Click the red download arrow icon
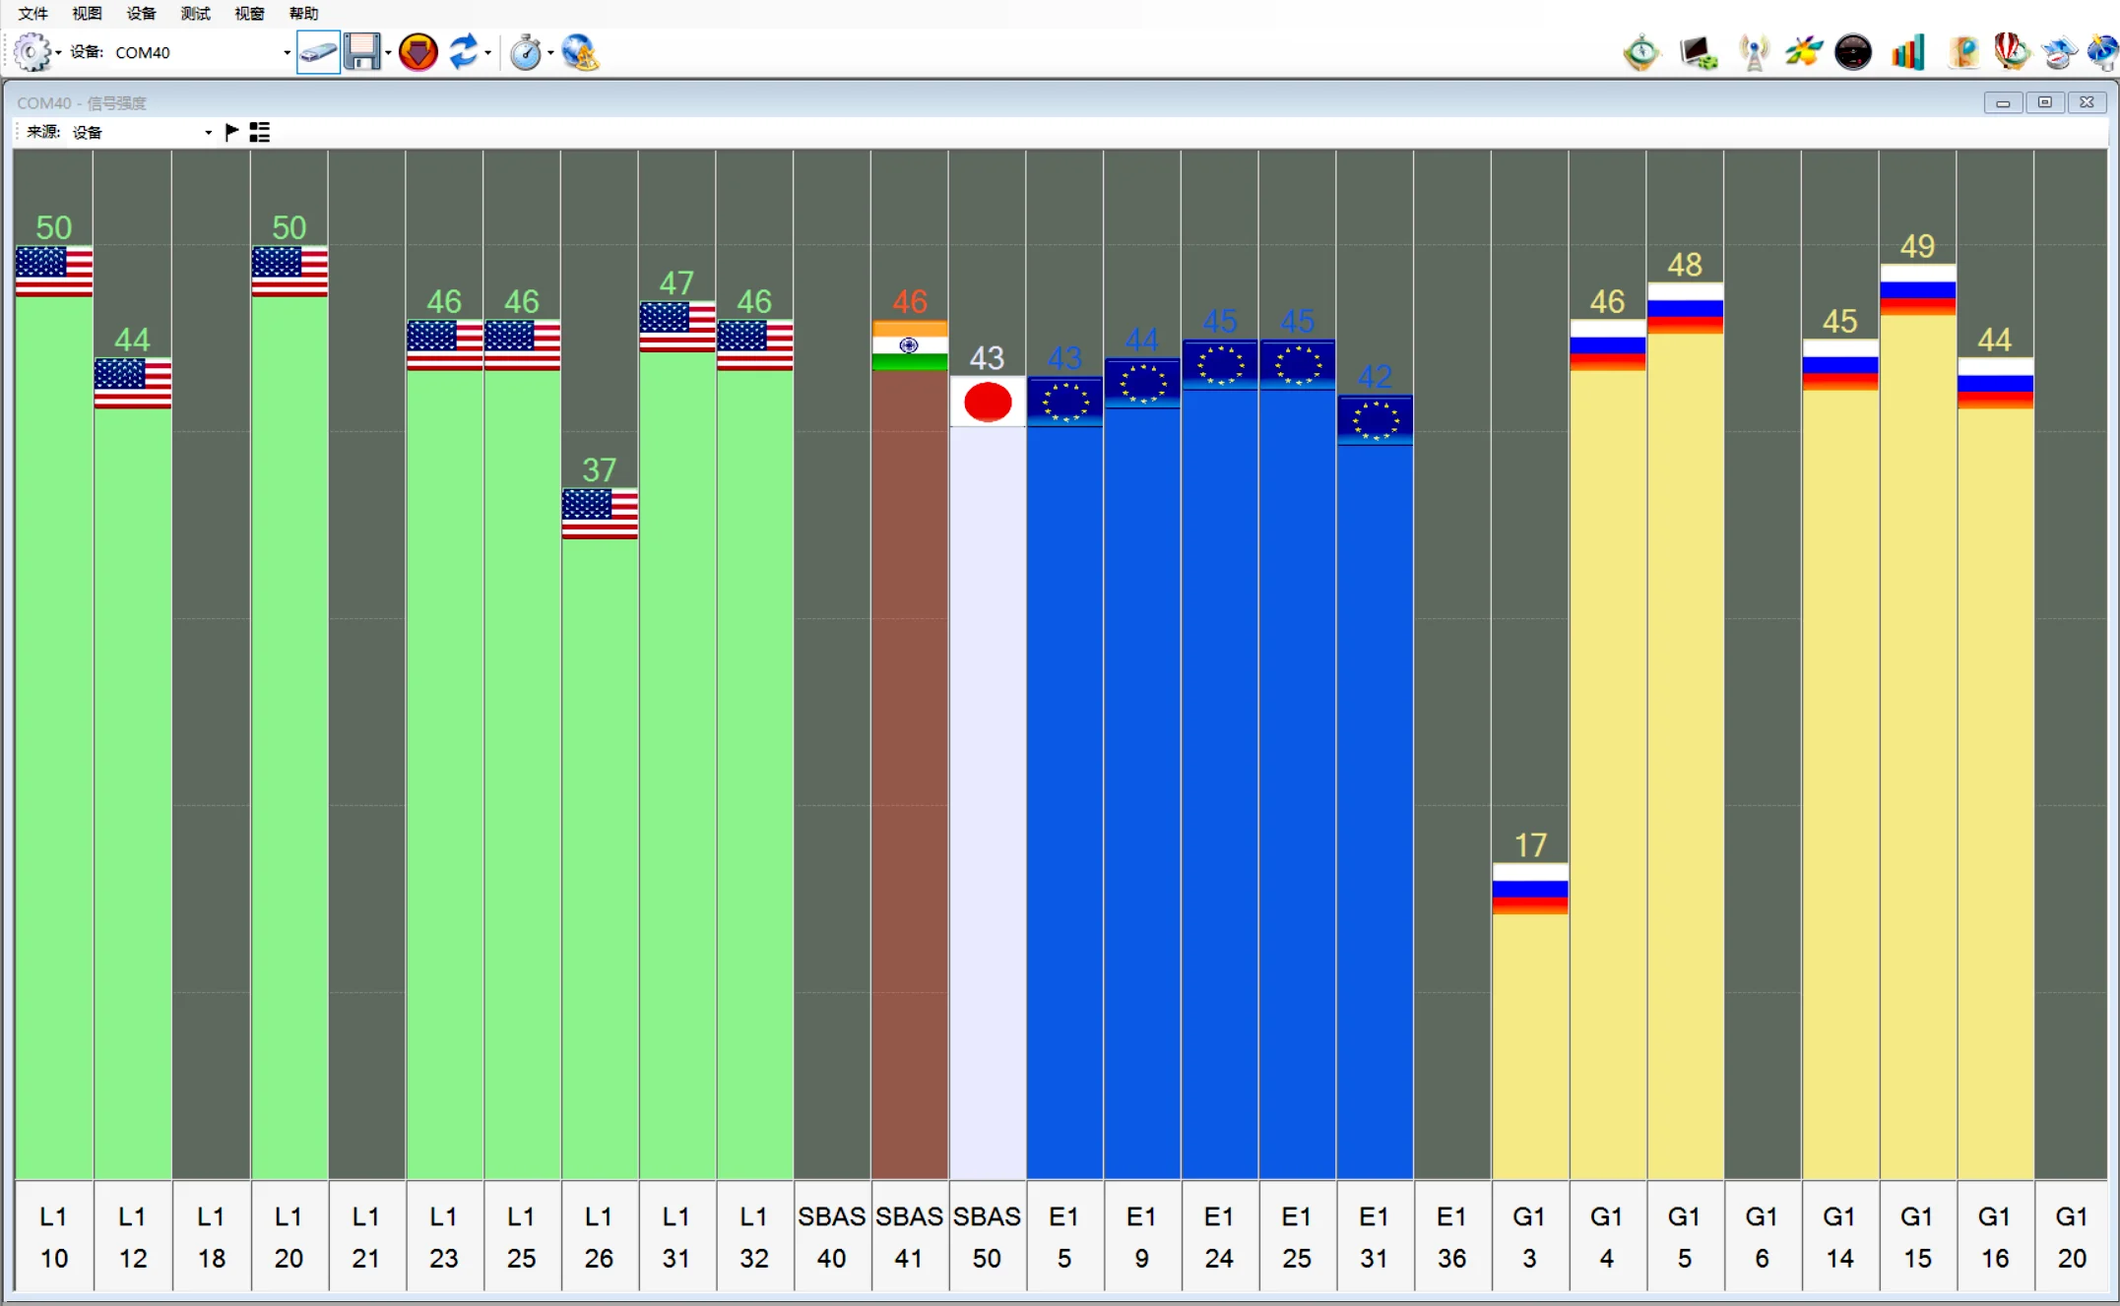The image size is (2120, 1306). (418, 52)
